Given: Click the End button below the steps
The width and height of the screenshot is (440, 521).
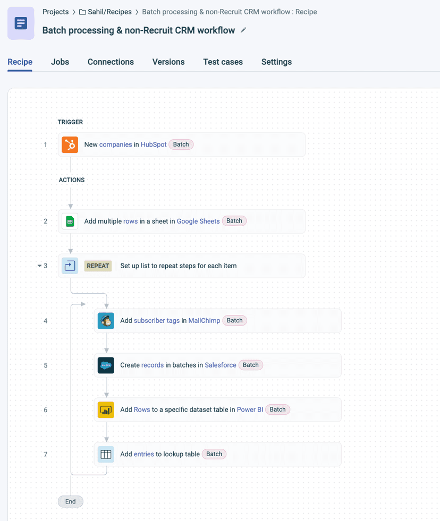Looking at the screenshot, I should (x=70, y=501).
